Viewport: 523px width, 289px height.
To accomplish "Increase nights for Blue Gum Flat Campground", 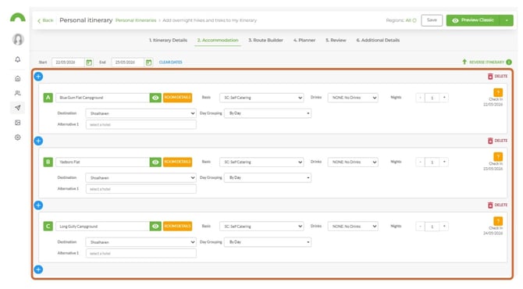I will tap(444, 98).
